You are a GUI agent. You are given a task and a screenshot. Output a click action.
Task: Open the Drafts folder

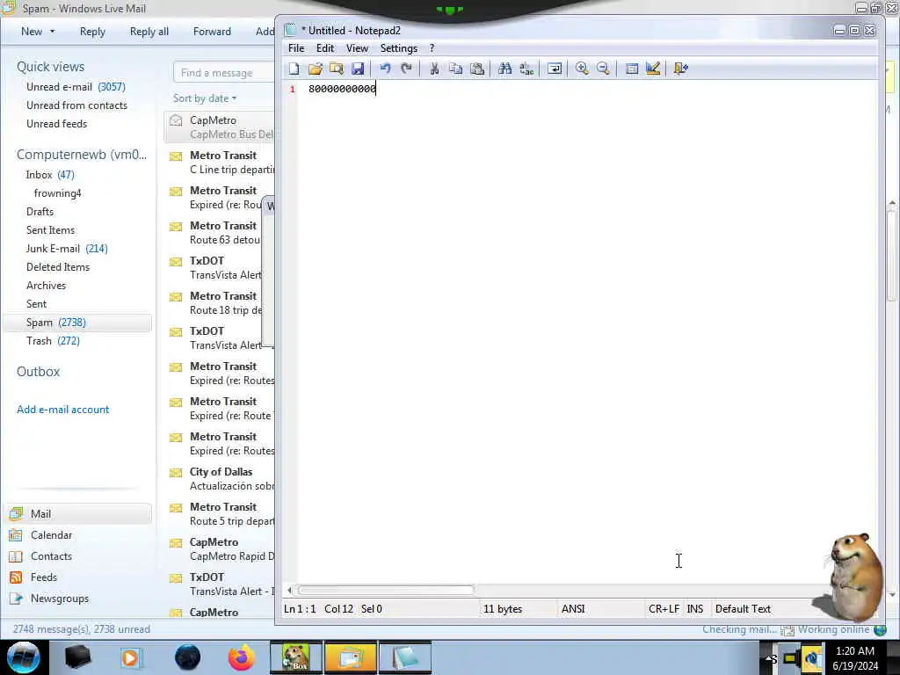pyautogui.click(x=40, y=211)
